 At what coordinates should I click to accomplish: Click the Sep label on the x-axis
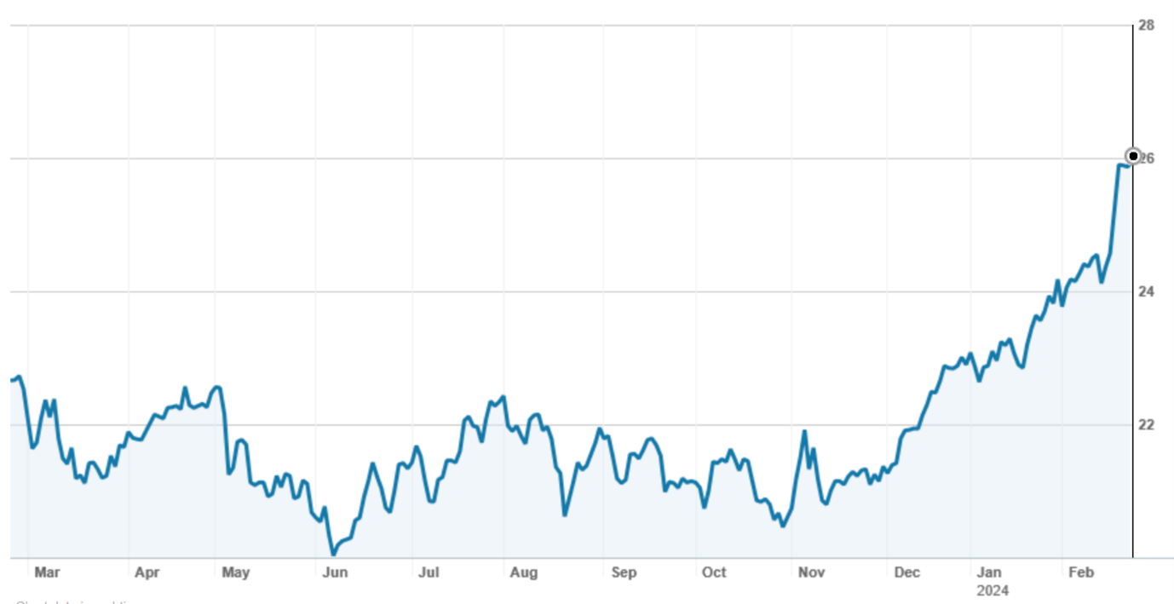tap(624, 572)
